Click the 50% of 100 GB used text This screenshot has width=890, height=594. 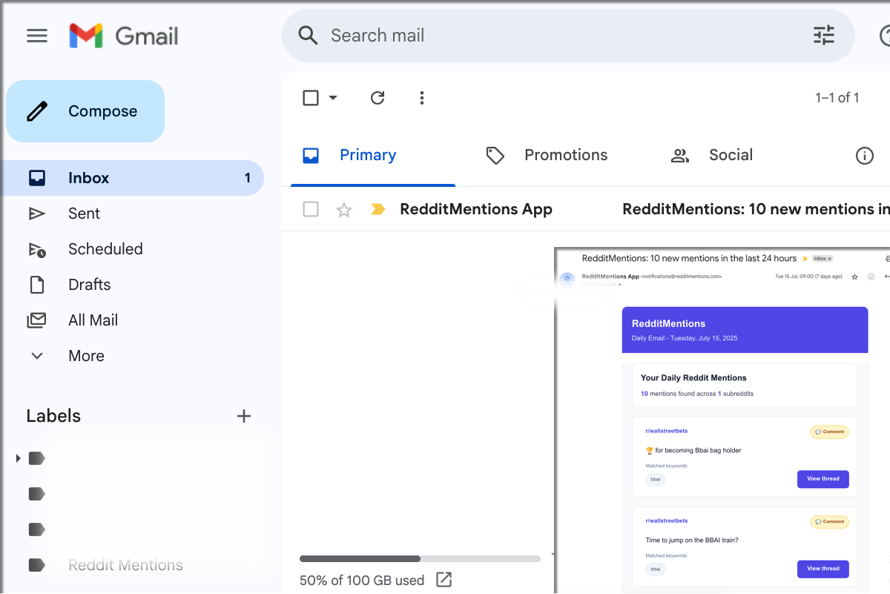click(x=362, y=580)
